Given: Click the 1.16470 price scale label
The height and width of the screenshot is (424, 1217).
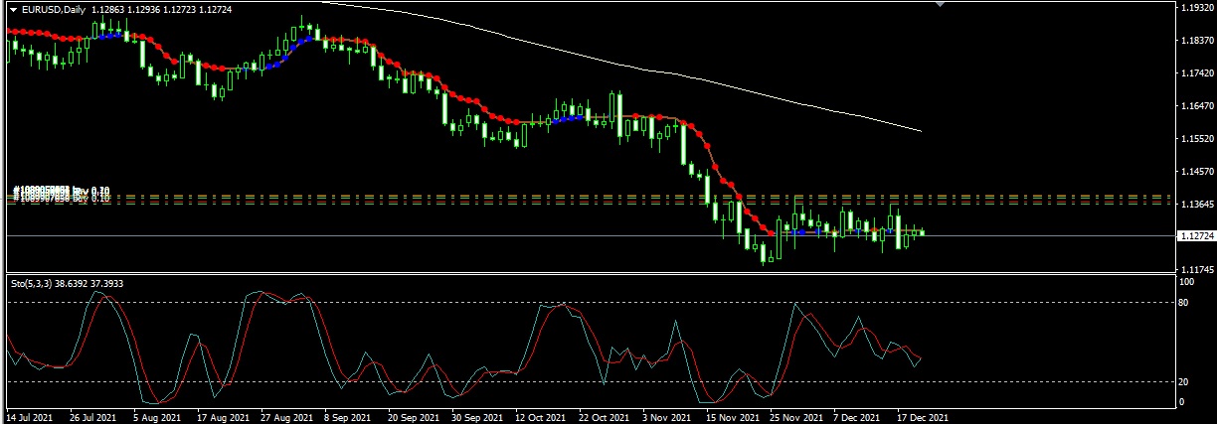Looking at the screenshot, I should point(1194,105).
